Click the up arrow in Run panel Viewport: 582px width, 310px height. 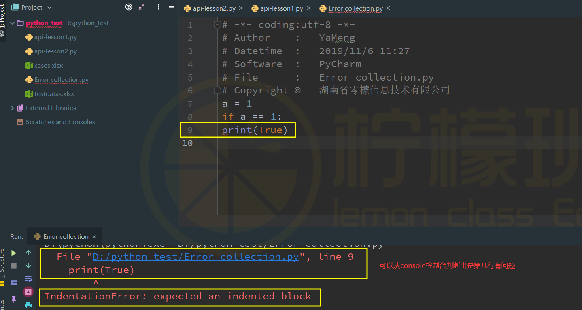(x=28, y=253)
